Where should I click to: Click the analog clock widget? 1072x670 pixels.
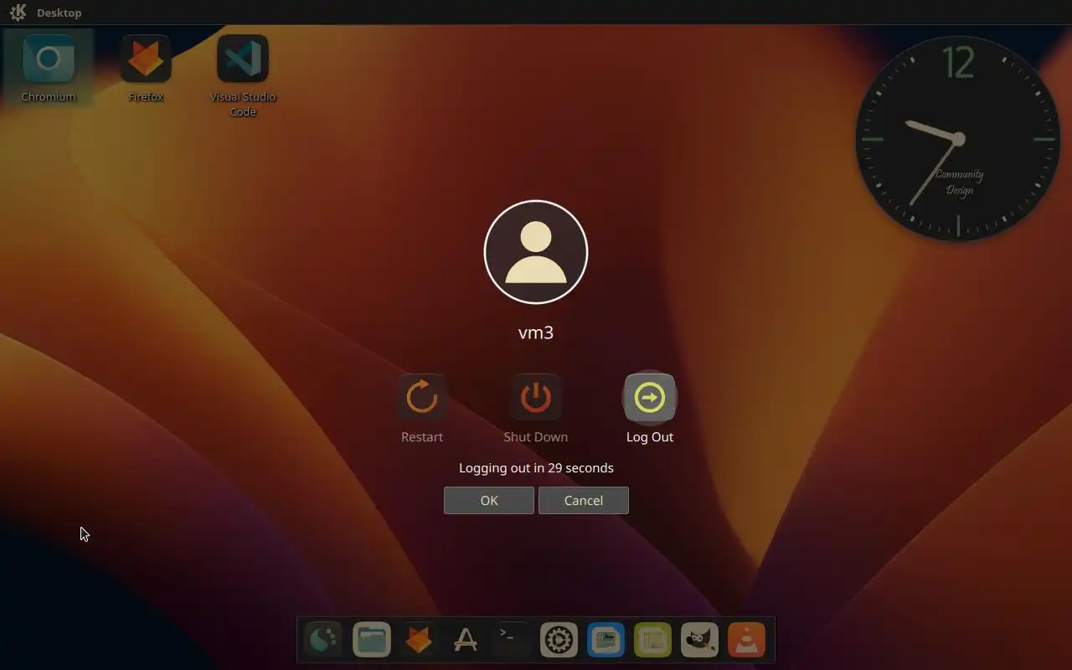[958, 139]
